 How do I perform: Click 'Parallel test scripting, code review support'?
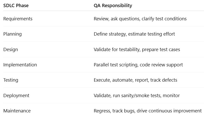click(x=138, y=65)
